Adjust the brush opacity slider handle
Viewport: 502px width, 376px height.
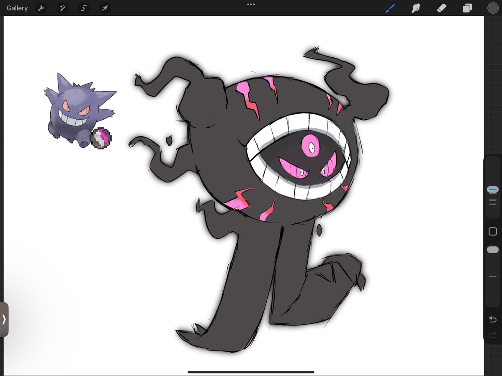493,250
